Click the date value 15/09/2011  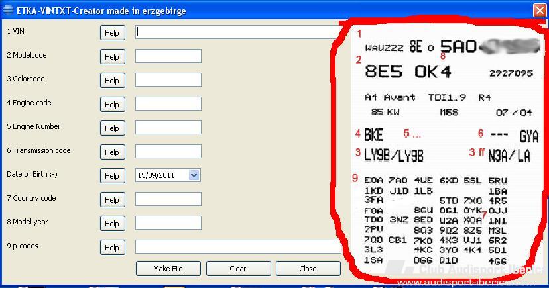click(156, 175)
